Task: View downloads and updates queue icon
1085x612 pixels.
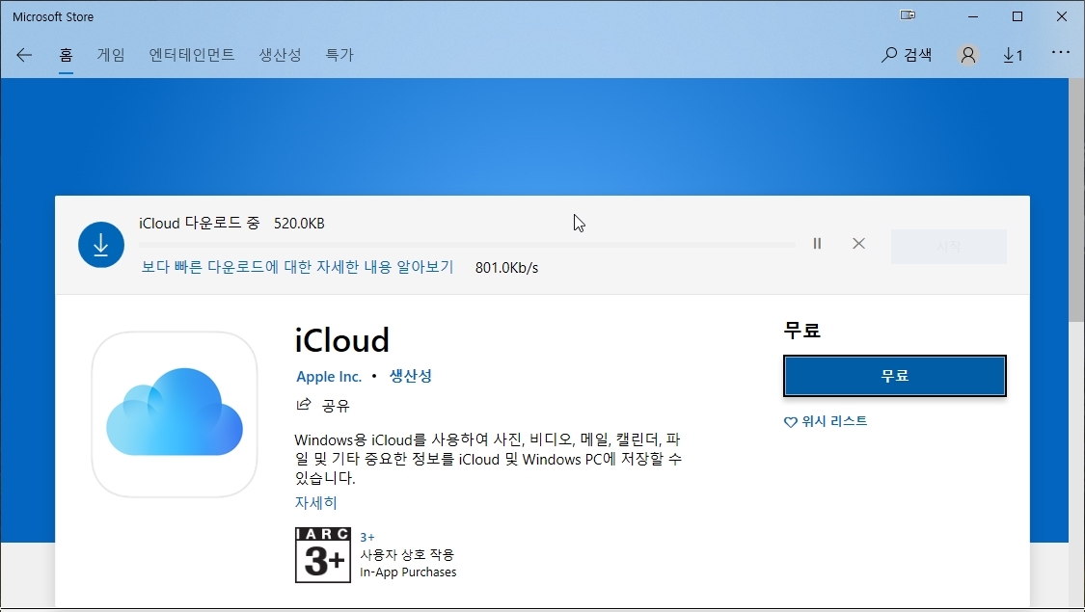Action: click(1013, 55)
